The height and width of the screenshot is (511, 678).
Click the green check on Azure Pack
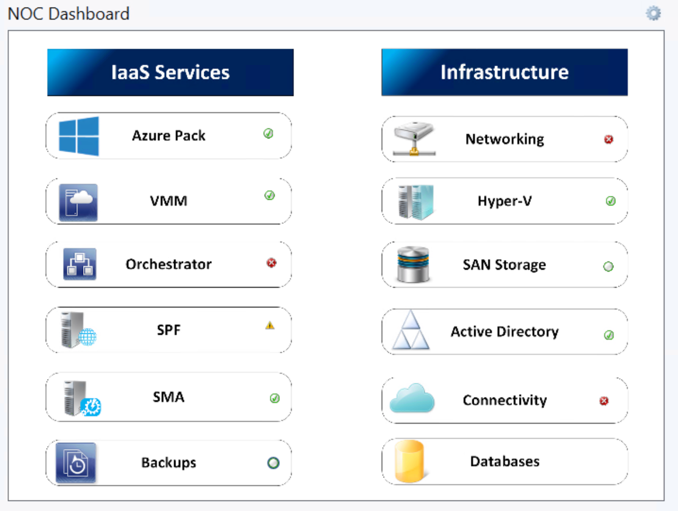(x=268, y=134)
